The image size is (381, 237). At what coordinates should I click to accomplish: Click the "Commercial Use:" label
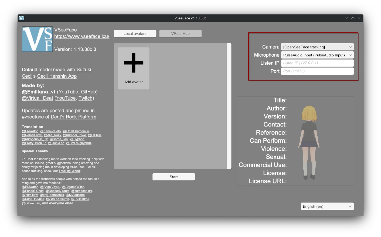point(263,165)
